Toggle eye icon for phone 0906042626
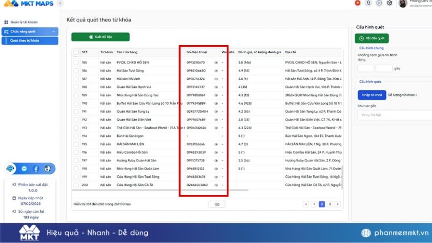The width and height of the screenshot is (432, 243). pyautogui.click(x=216, y=128)
